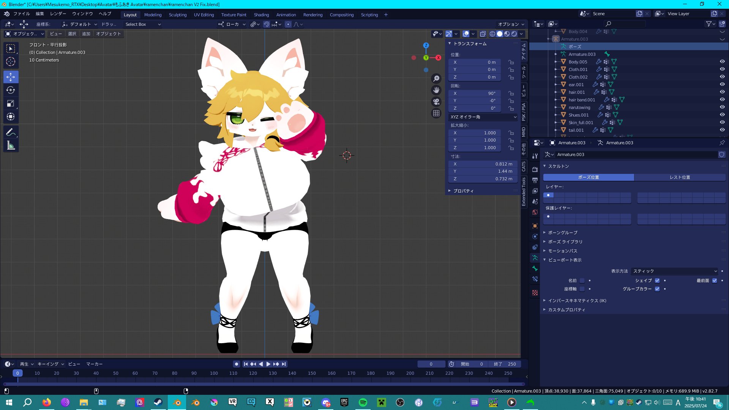
Task: Open the object mode dropdown
Action: (24, 34)
